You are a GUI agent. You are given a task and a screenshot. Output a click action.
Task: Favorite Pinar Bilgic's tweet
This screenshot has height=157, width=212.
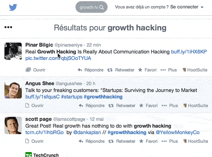[x=147, y=70]
